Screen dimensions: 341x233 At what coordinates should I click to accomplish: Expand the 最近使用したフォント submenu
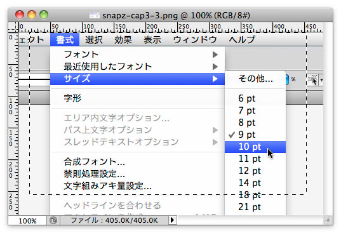coord(137,67)
